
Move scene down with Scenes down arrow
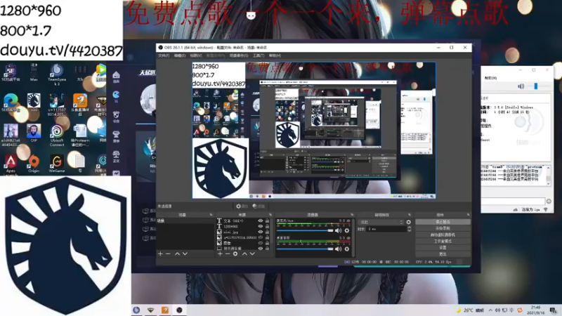185,254
